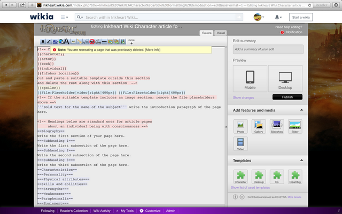
Task: Open the notifications bell dropdown
Action: (278, 17)
